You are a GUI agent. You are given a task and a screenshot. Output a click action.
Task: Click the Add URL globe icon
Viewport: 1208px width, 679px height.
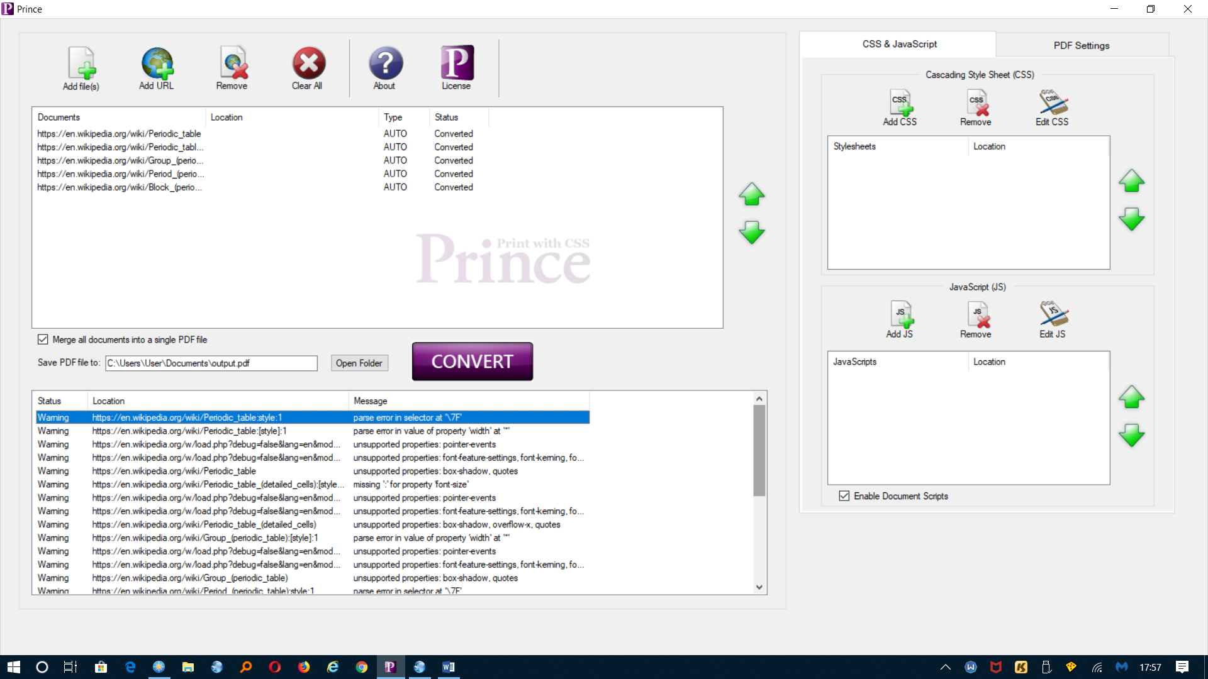[157, 63]
